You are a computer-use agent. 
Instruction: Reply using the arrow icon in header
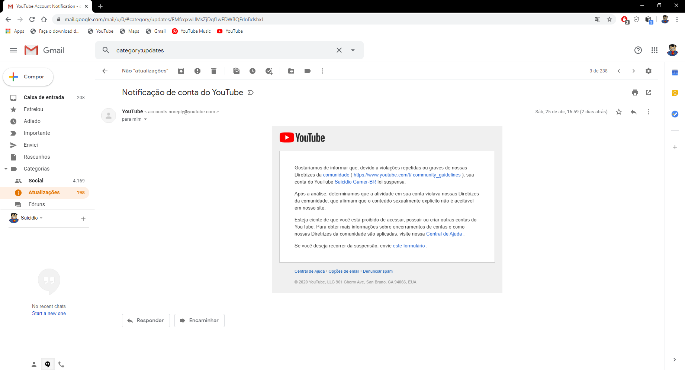(x=634, y=112)
